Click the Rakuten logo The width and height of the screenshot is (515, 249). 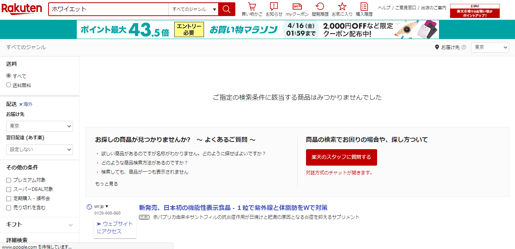pyautogui.click(x=21, y=8)
